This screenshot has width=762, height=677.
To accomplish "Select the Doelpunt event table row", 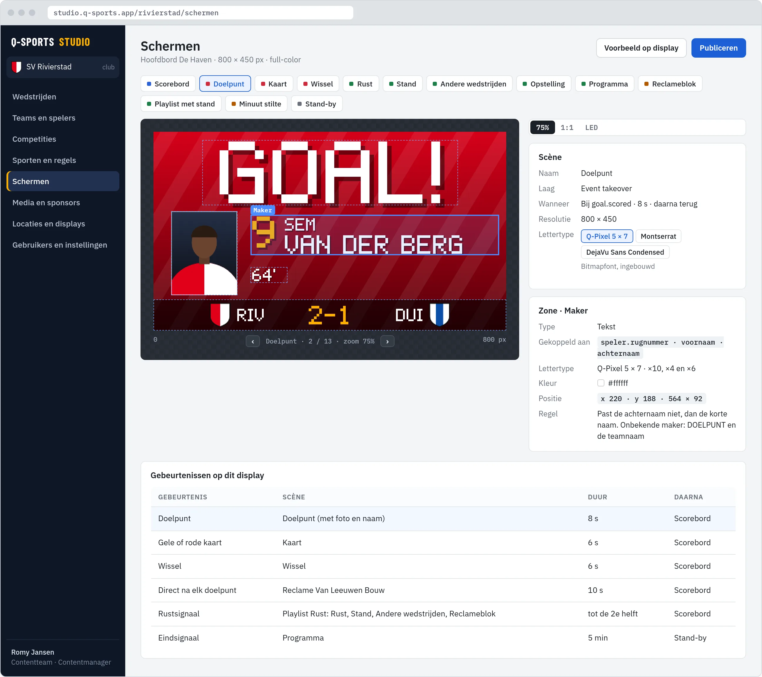I will (x=443, y=518).
